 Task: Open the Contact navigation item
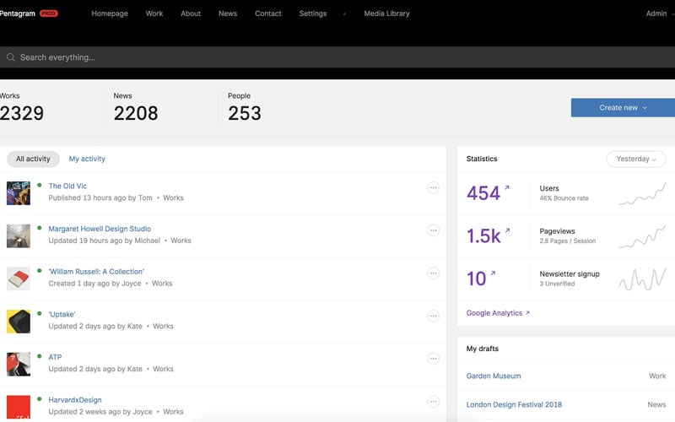(268, 14)
